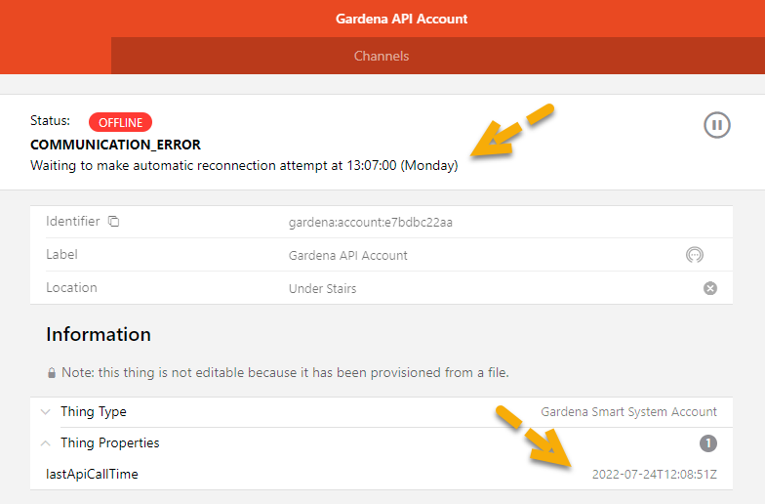Viewport: 765px width, 504px height.
Task: Clear the Location field value
Action: pyautogui.click(x=710, y=288)
